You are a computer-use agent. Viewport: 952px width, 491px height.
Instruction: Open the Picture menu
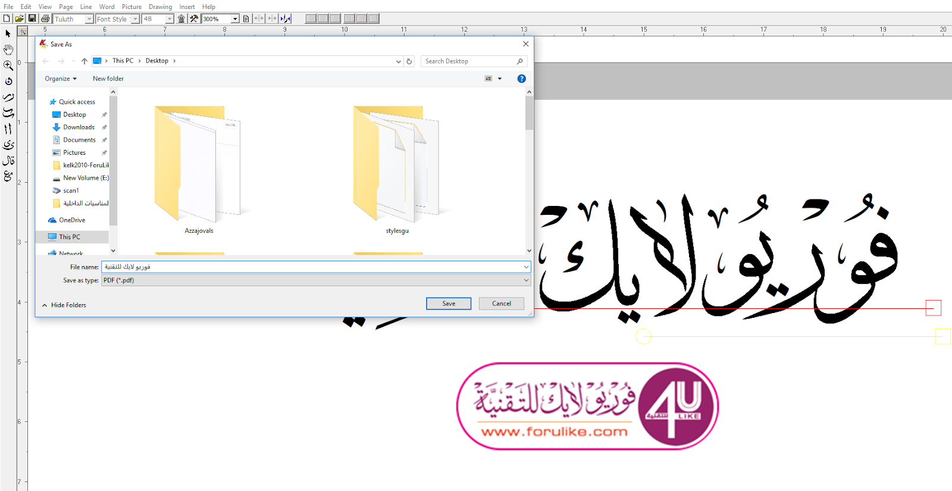[131, 7]
